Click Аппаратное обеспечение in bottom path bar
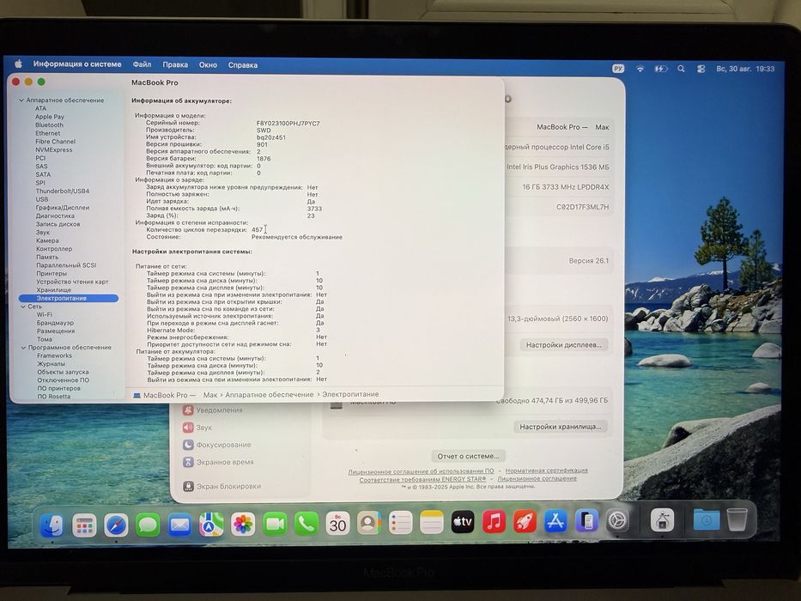The height and width of the screenshot is (601, 801). pos(270,395)
